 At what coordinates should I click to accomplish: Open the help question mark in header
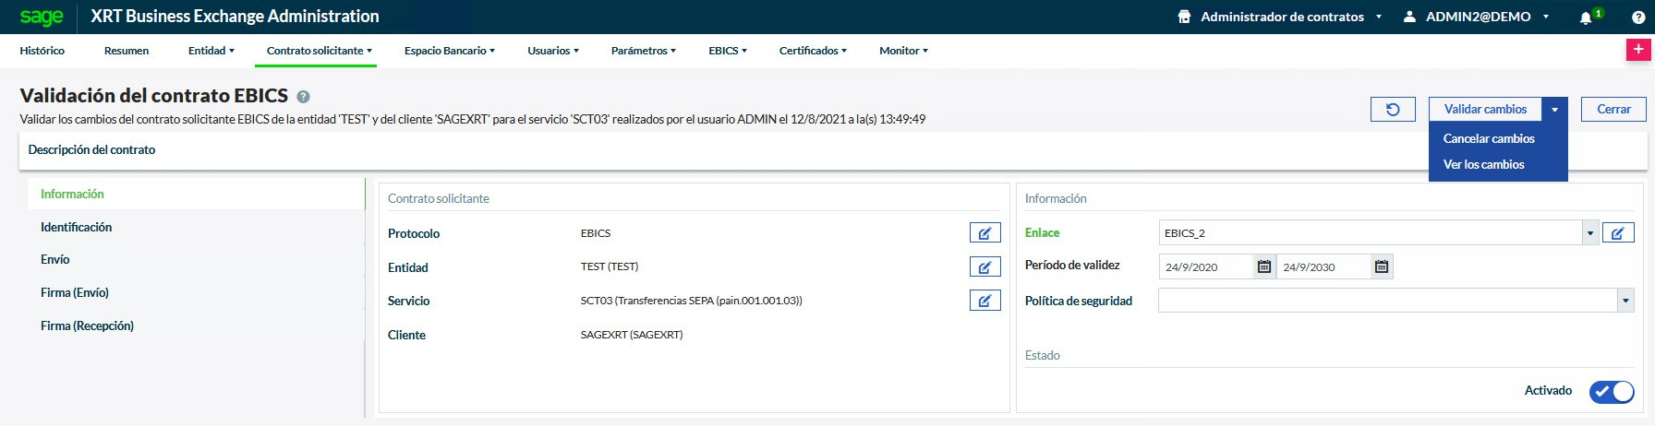coord(1637,17)
